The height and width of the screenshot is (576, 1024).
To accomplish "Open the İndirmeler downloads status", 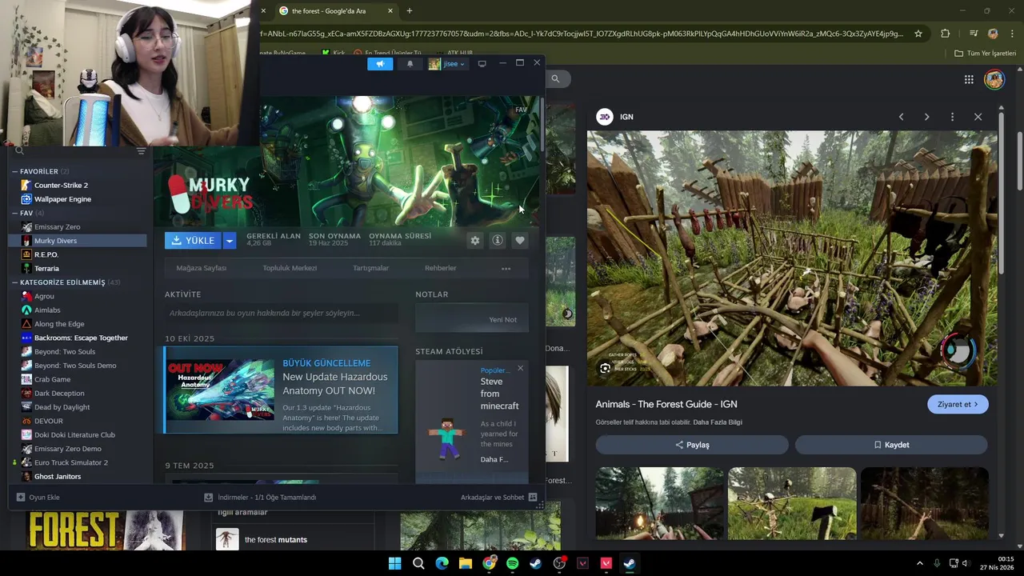I will [260, 497].
